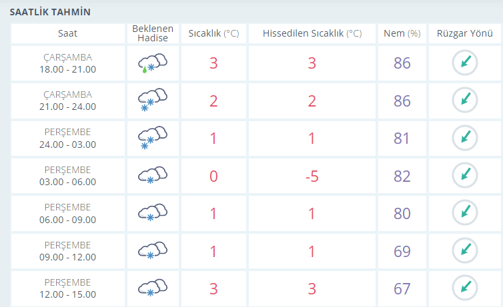The image size is (503, 307).
Task: Click the SAATLİK TAHMİN section title
Action: tap(50, 12)
